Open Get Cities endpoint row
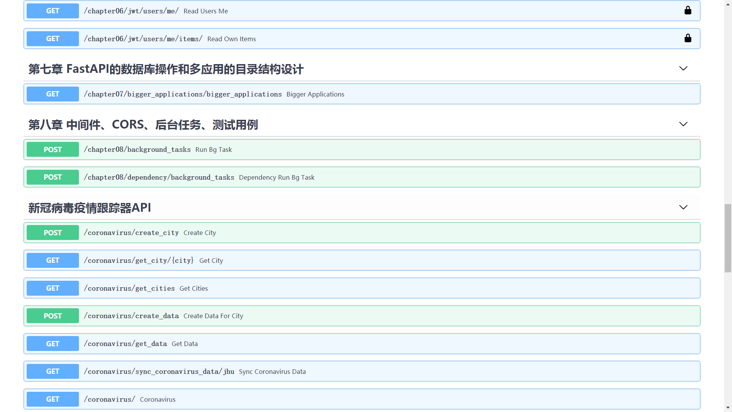Image resolution: width=732 pixels, height=412 pixels. click(x=193, y=288)
